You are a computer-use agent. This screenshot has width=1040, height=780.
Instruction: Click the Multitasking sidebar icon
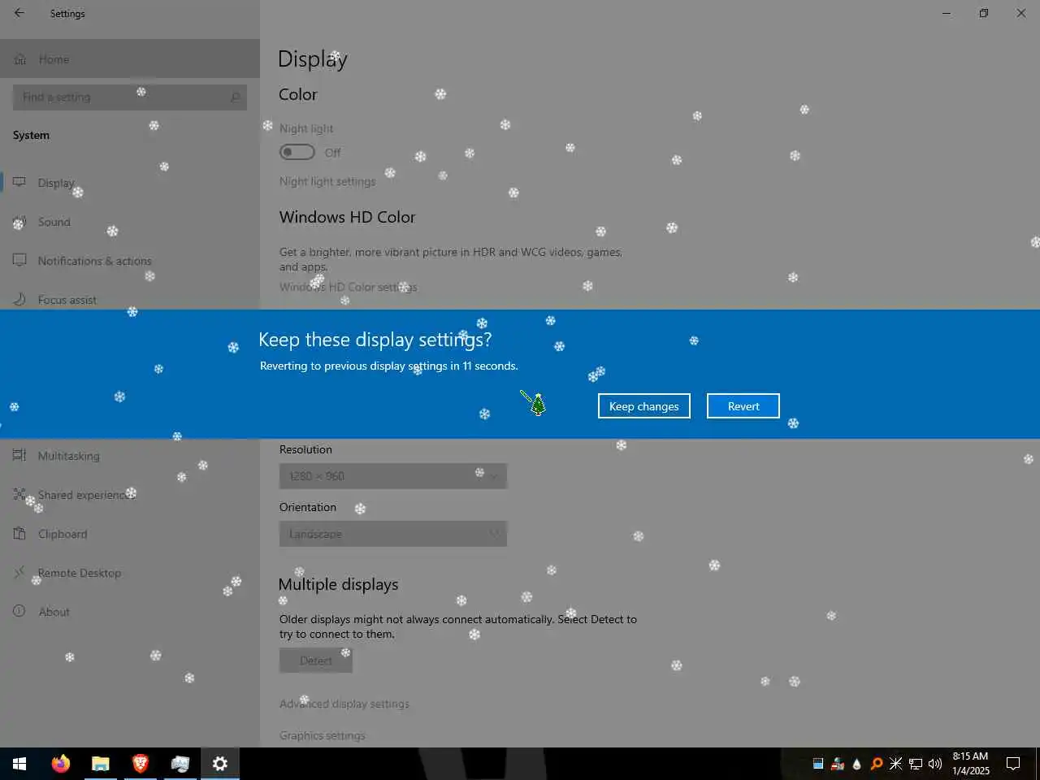[19, 456]
